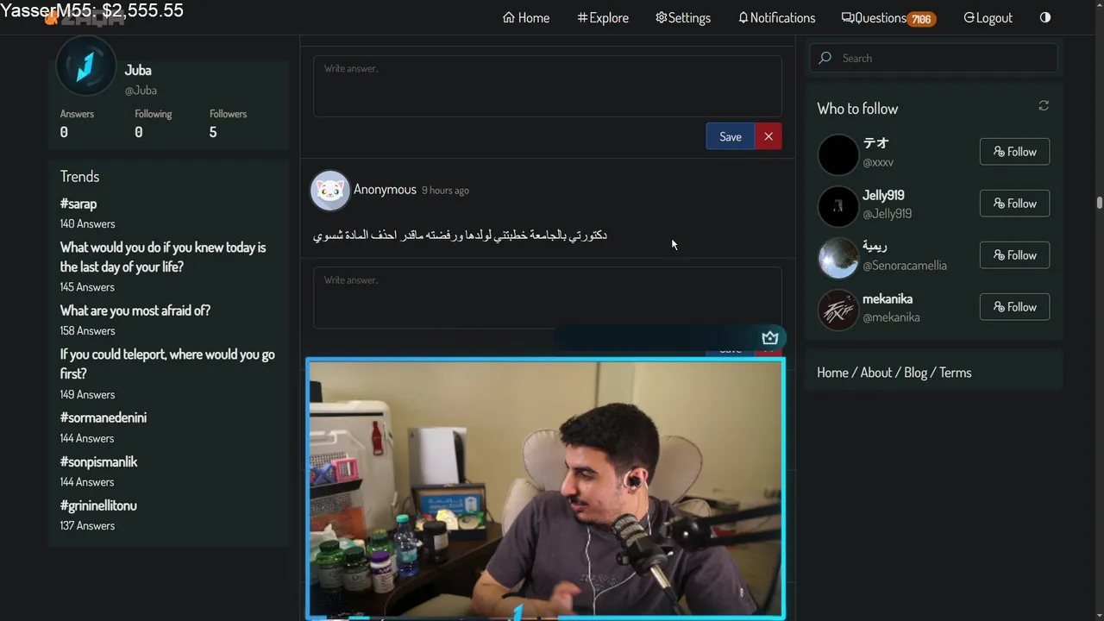Click the magnifier icon in search box
This screenshot has width=1104, height=621.
(825, 58)
